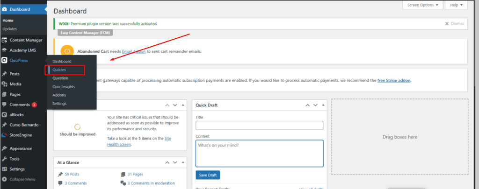Image resolution: width=479 pixels, height=189 pixels.
Task: Move Site Health widget up arrow
Action: 167,105
